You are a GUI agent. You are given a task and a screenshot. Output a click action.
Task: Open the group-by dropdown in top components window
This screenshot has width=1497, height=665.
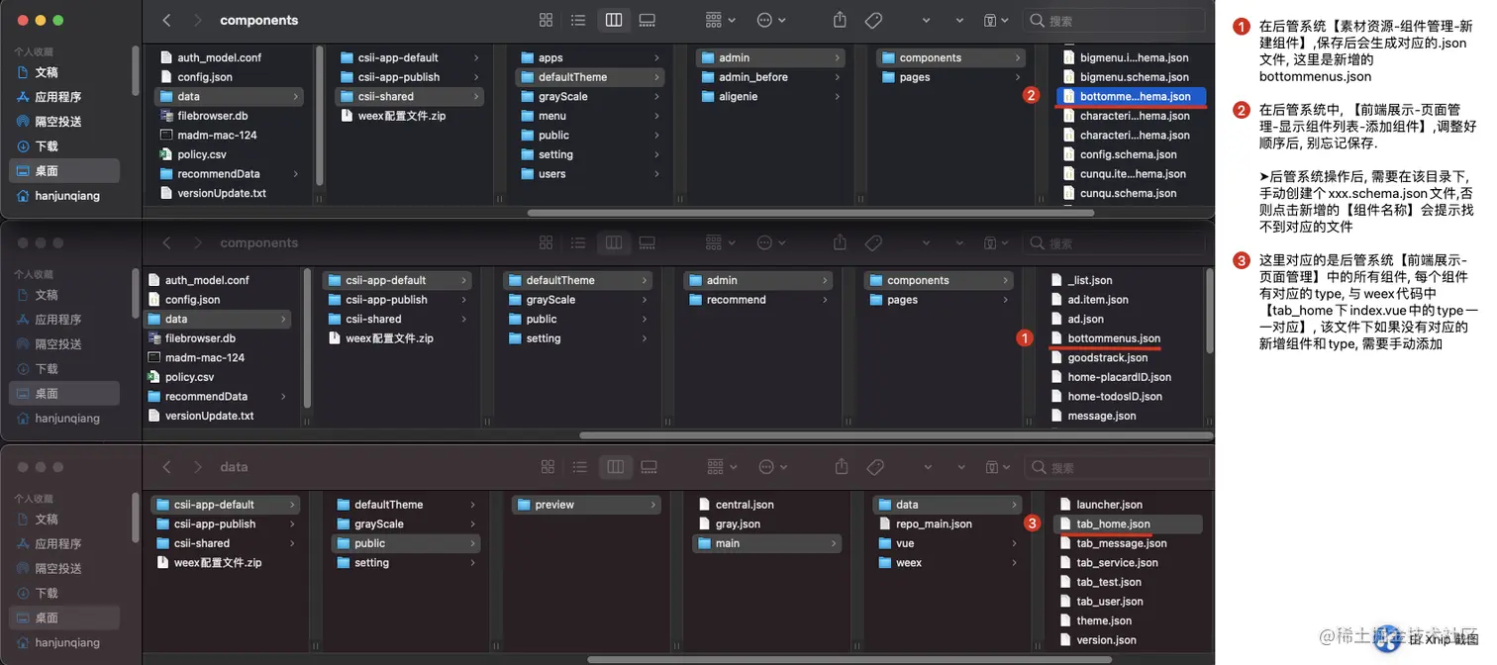point(721,20)
